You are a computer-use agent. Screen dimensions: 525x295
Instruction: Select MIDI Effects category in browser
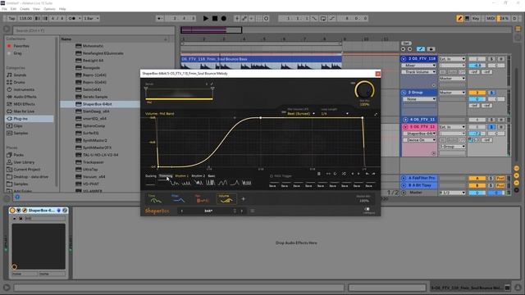coord(24,104)
